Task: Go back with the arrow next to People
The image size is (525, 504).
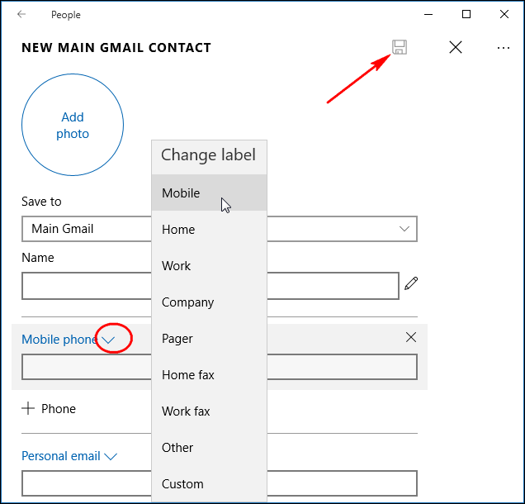Action: (21, 14)
